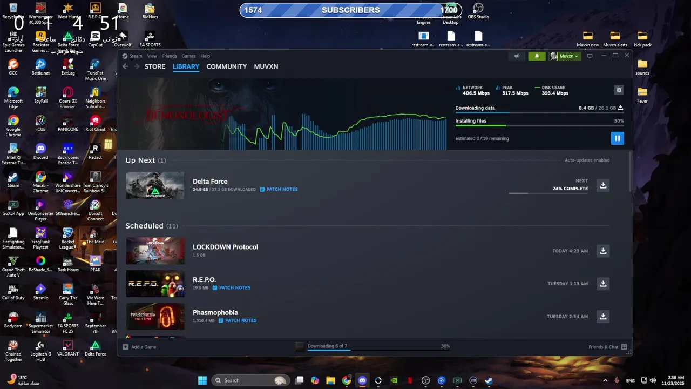The width and height of the screenshot is (691, 389).
Task: Switch to the COMMUNITY tab
Action: click(227, 66)
